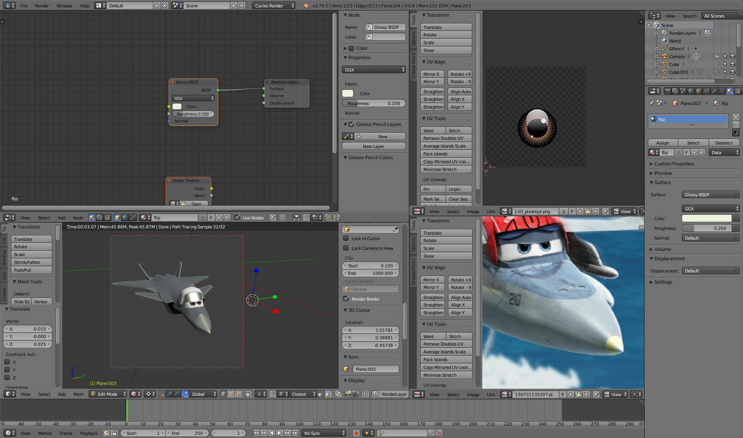The height and width of the screenshot is (438, 743).
Task: Select texture nodes checker icon in node editor header
Action: (x=107, y=218)
